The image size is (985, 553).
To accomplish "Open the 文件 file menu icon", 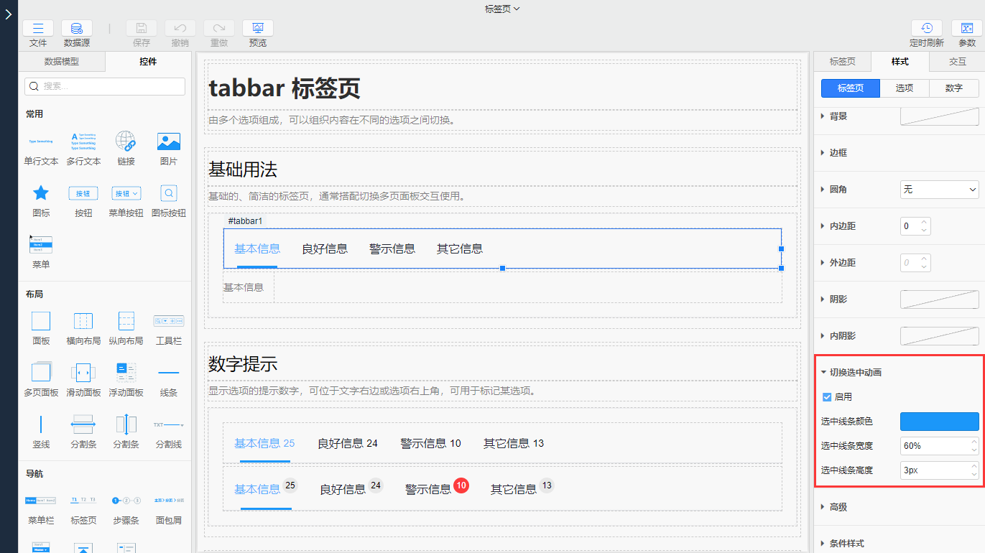I will click(x=38, y=29).
